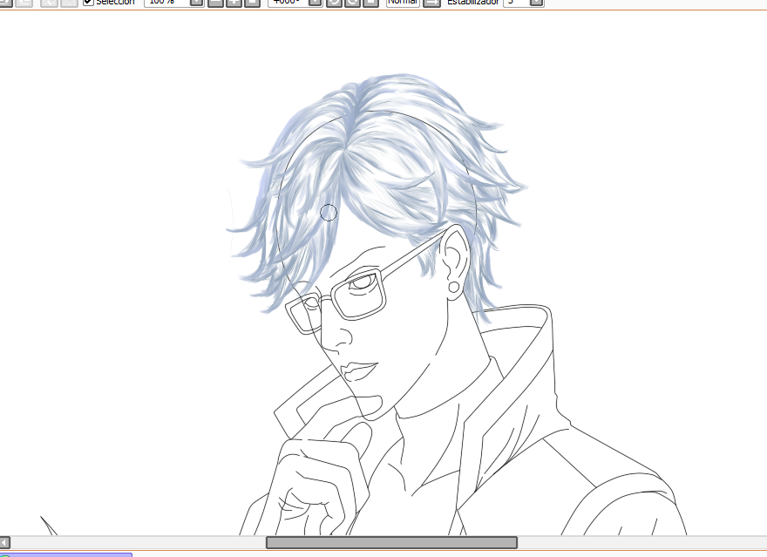The width and height of the screenshot is (767, 557).
Task: Reset the canvas rotation
Action: (370, 3)
